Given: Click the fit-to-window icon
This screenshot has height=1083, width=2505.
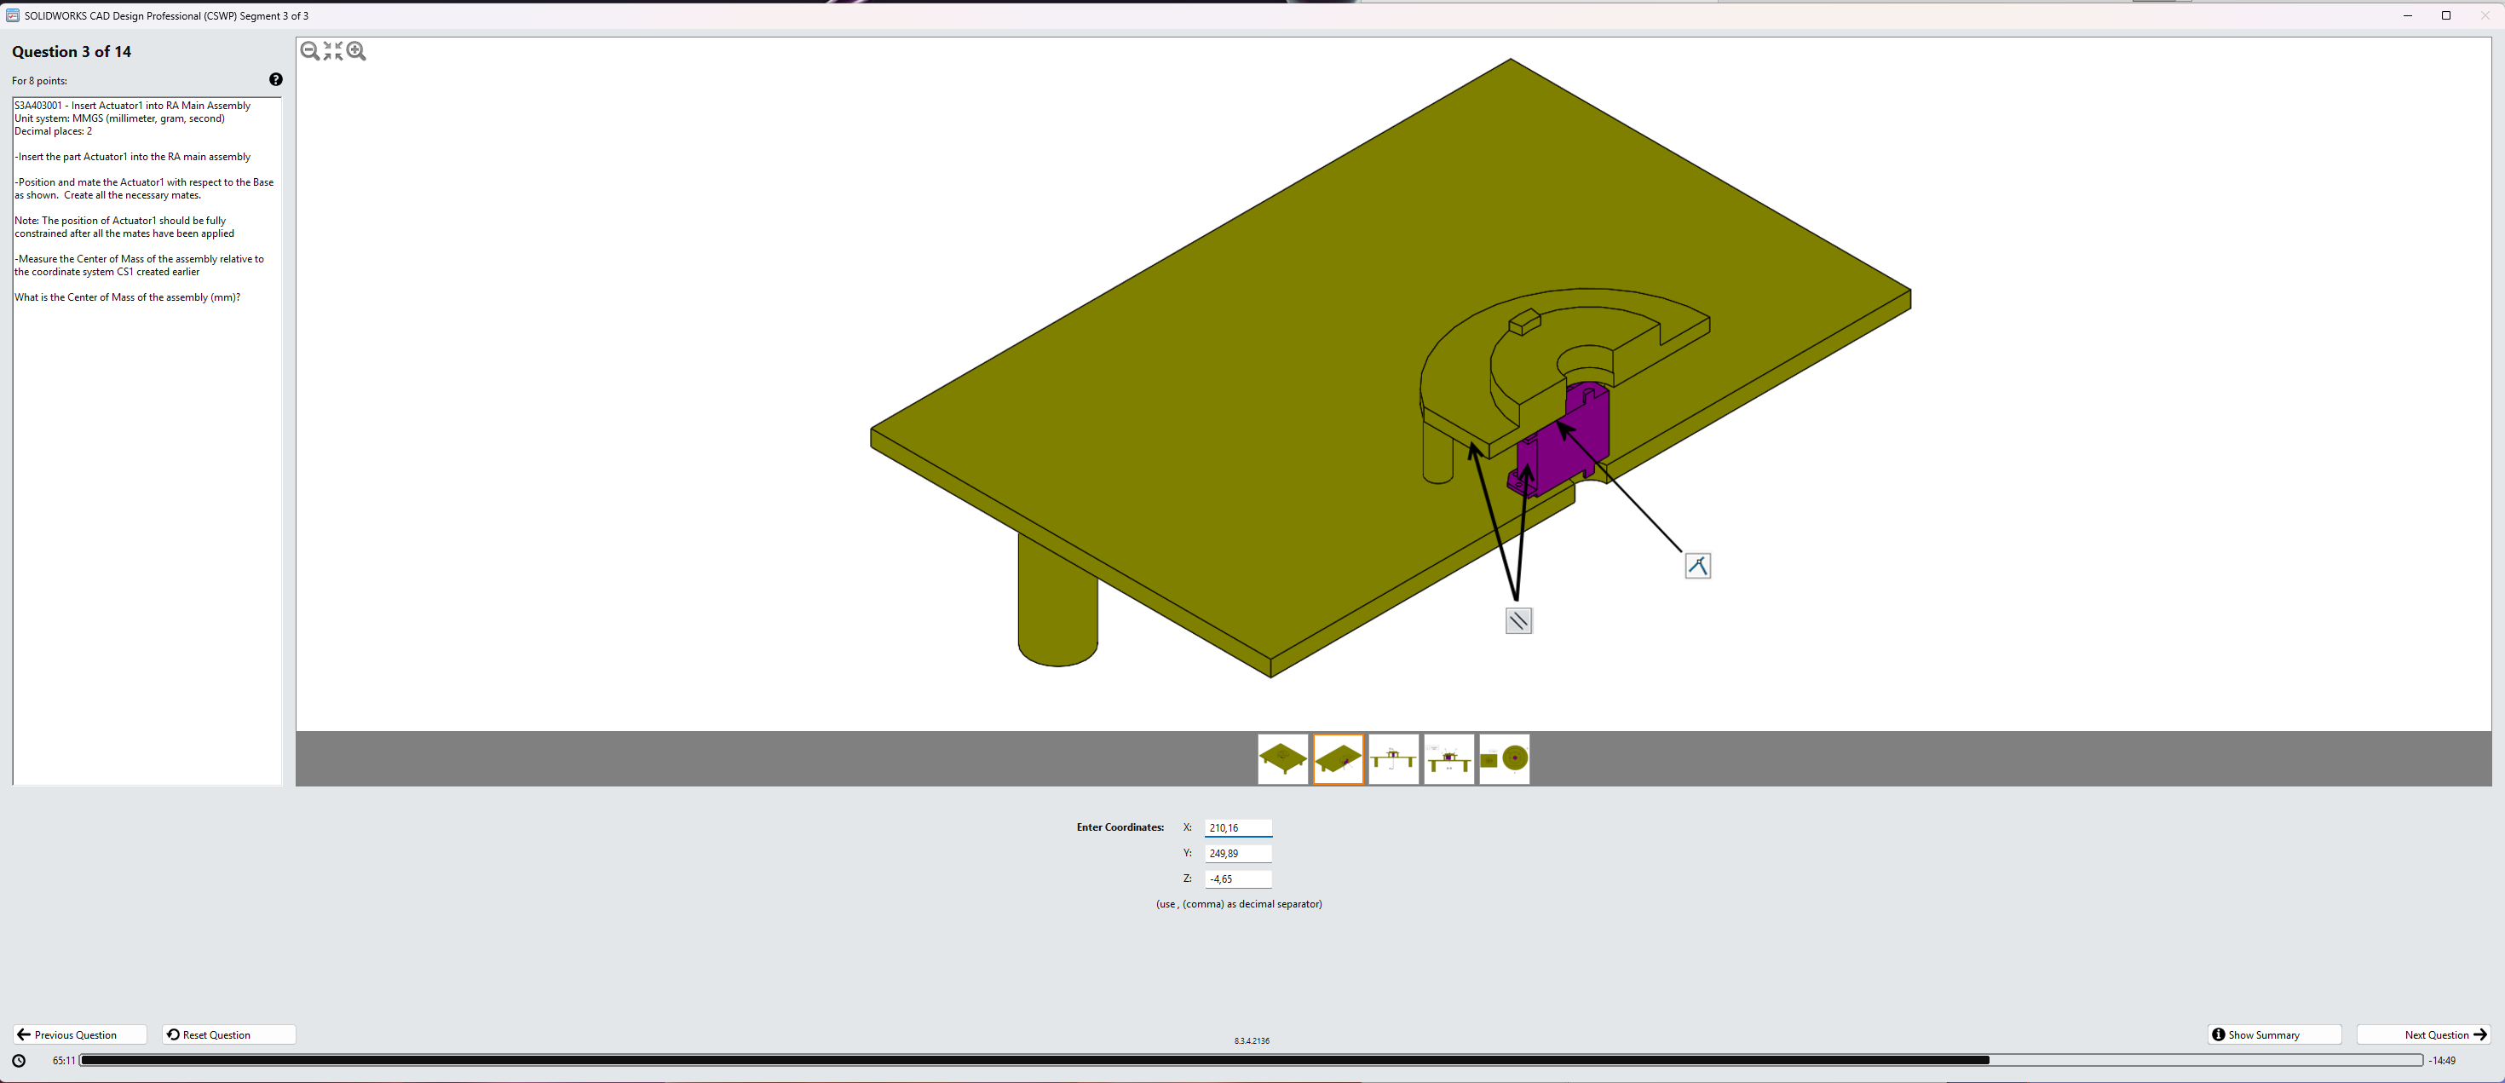Looking at the screenshot, I should tap(332, 51).
